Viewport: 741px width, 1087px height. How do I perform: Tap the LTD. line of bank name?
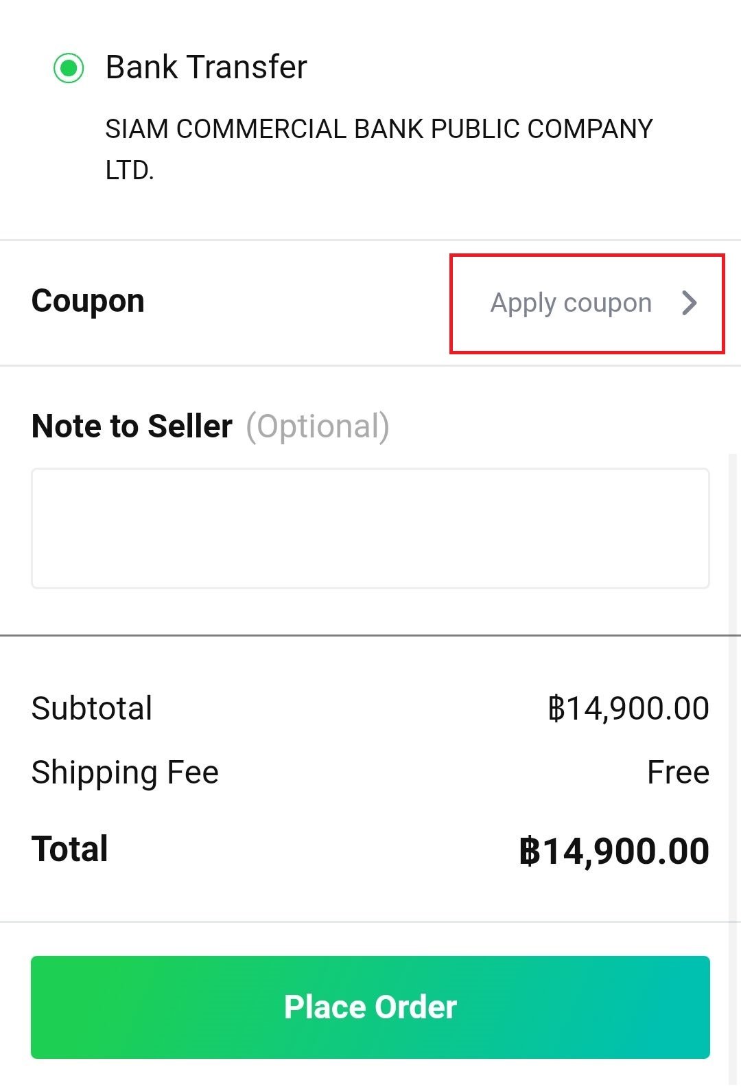130,170
